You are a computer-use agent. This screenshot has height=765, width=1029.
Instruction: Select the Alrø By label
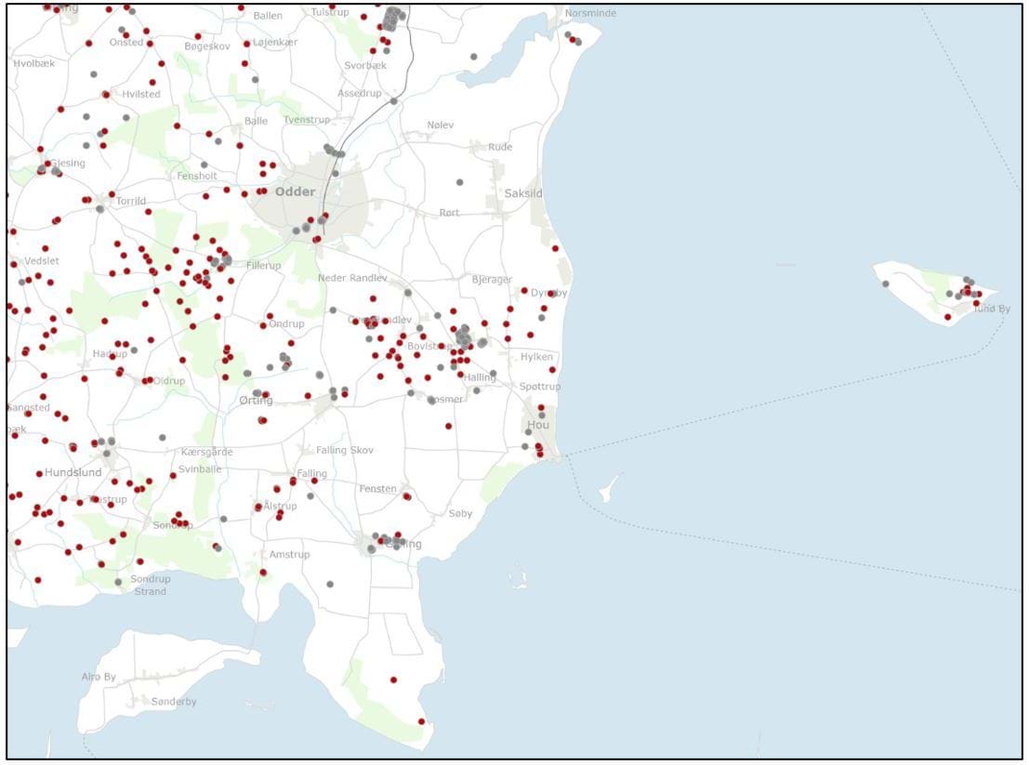pyautogui.click(x=99, y=677)
